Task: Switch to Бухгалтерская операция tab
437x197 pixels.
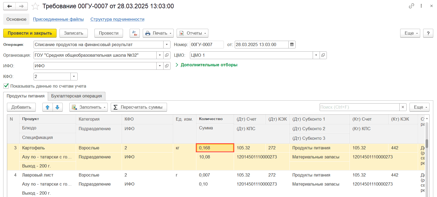Action: (77, 96)
